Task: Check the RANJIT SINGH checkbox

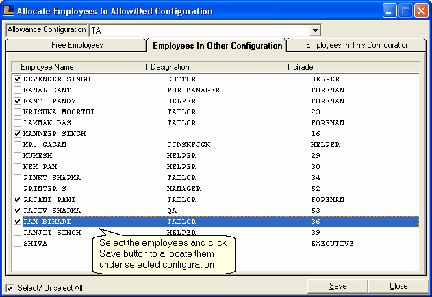Action: pyautogui.click(x=17, y=233)
